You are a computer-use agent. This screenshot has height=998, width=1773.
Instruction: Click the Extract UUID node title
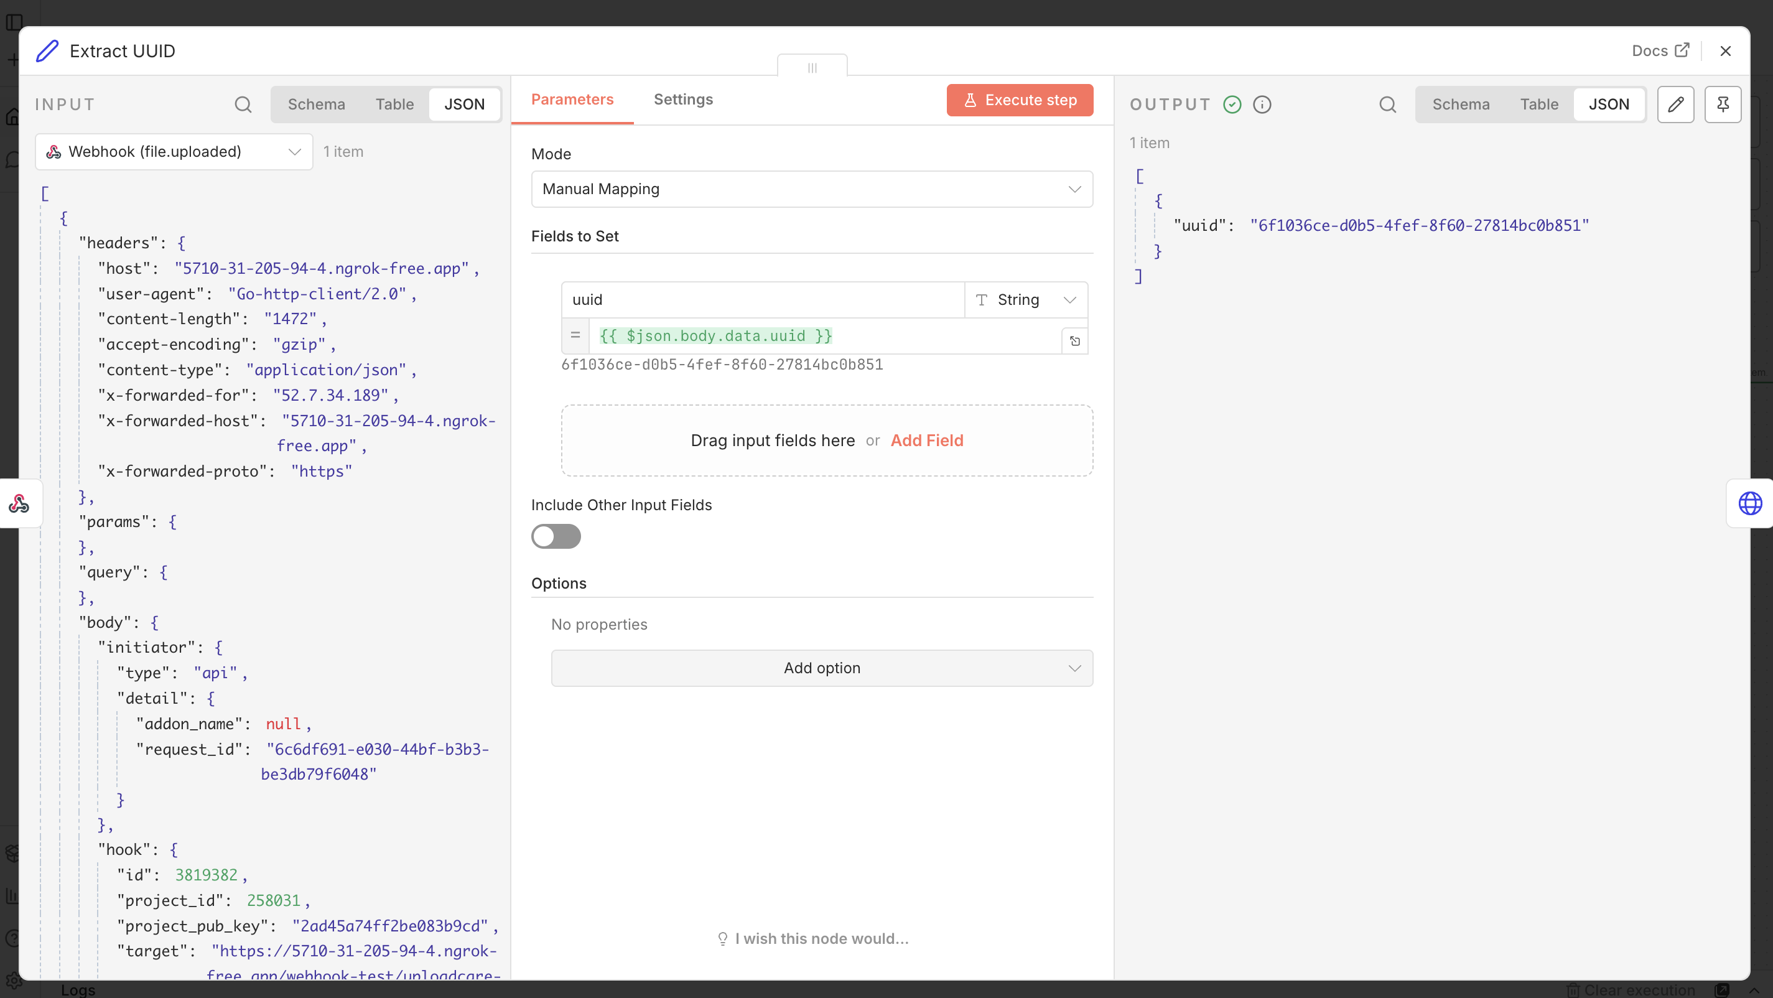pyautogui.click(x=123, y=51)
